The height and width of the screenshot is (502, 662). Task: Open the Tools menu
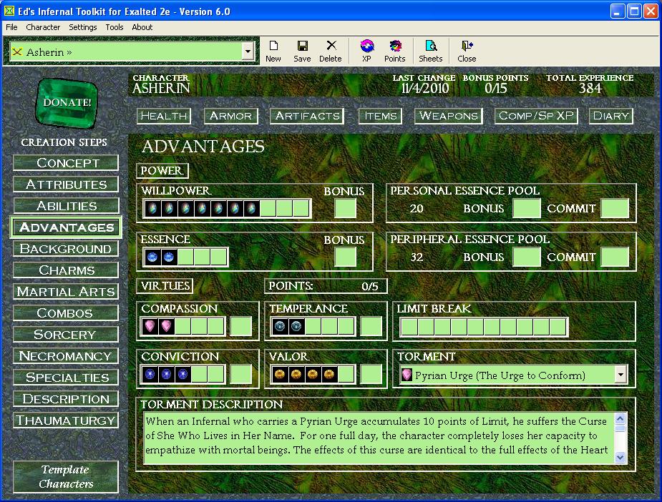coord(115,27)
